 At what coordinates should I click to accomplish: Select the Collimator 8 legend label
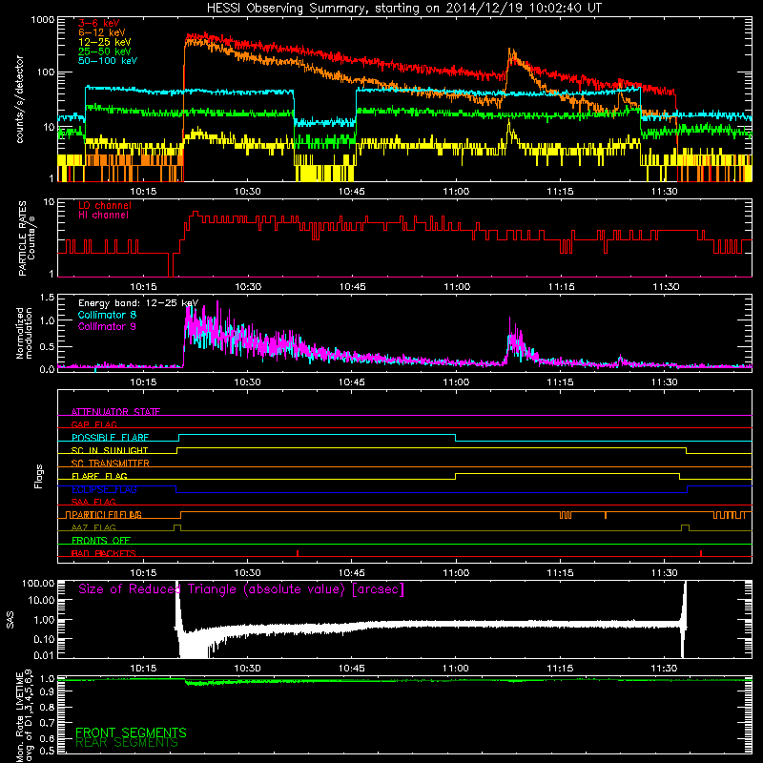(x=107, y=315)
